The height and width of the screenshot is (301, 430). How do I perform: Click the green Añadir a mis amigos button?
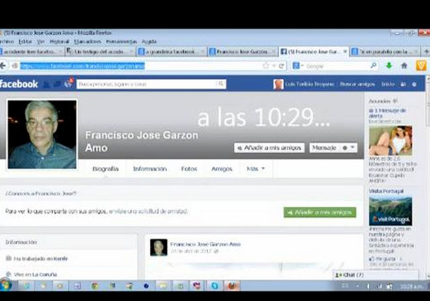click(x=320, y=212)
